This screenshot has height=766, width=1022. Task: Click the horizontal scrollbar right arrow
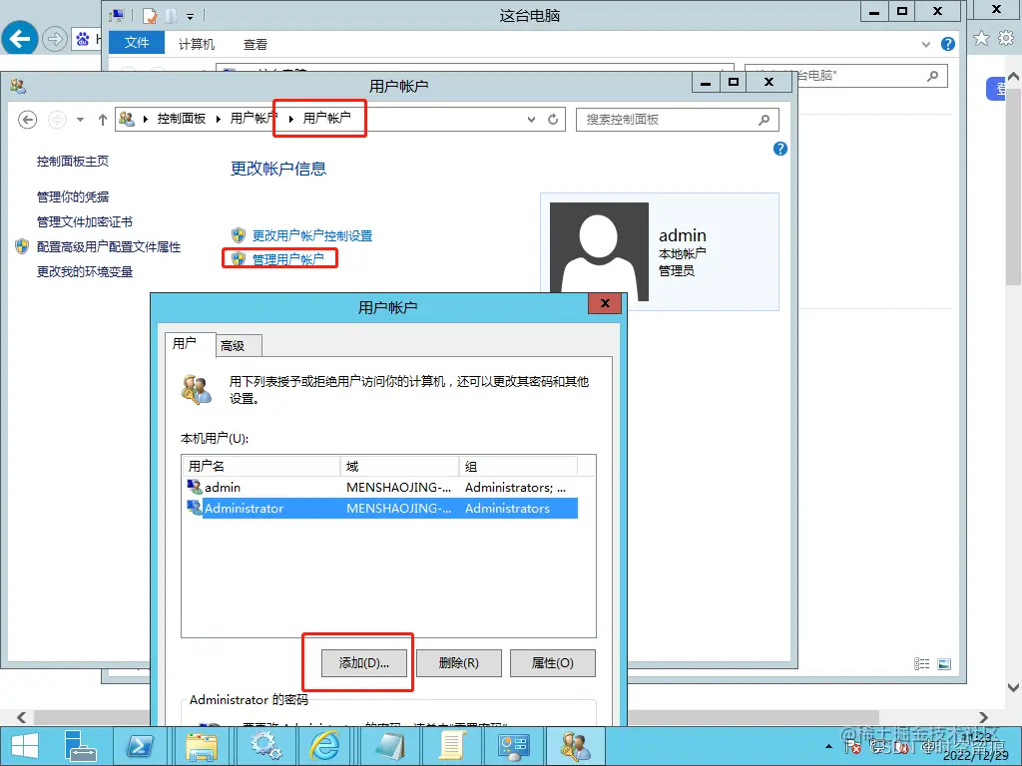(983, 717)
